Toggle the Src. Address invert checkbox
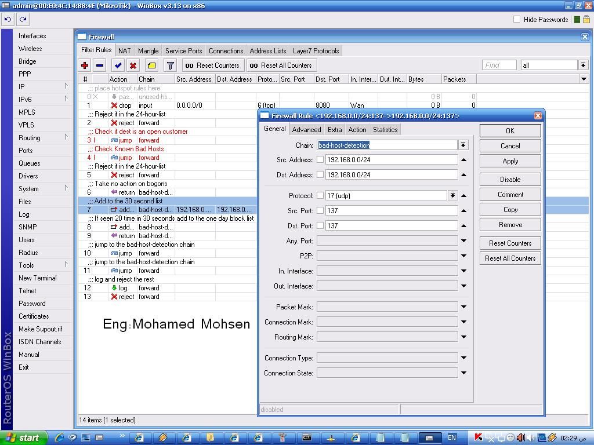The height and width of the screenshot is (445, 594). (x=320, y=160)
